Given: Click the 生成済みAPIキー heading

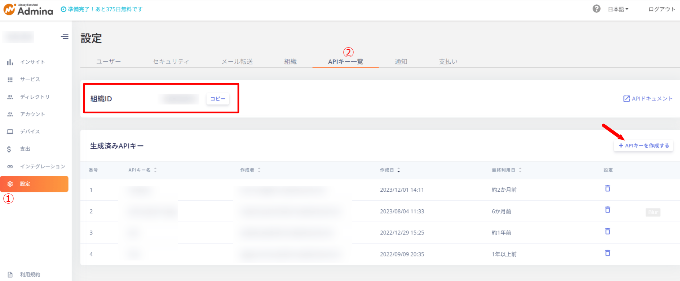Looking at the screenshot, I should [117, 146].
